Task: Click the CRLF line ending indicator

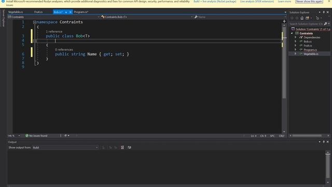Action: tap(281, 136)
